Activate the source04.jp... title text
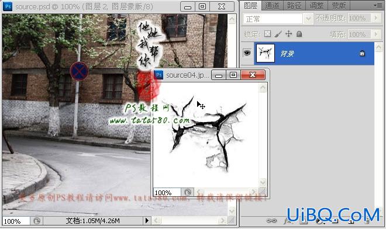 188,75
